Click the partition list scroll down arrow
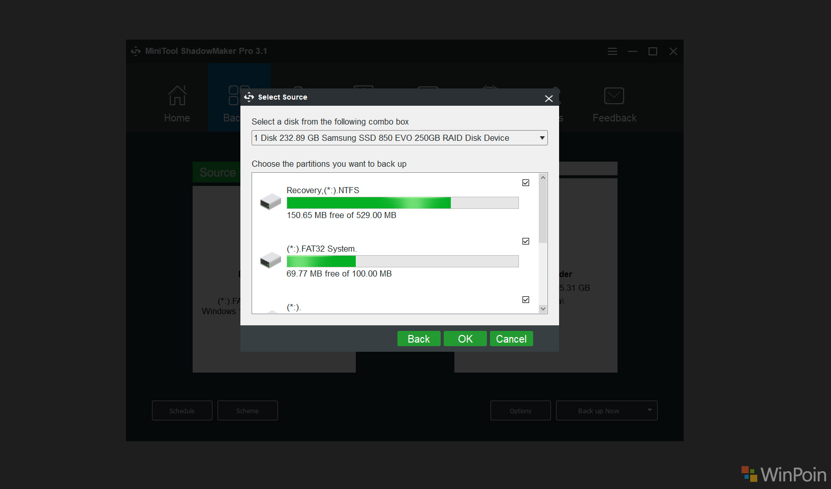This screenshot has height=489, width=831. click(x=543, y=309)
